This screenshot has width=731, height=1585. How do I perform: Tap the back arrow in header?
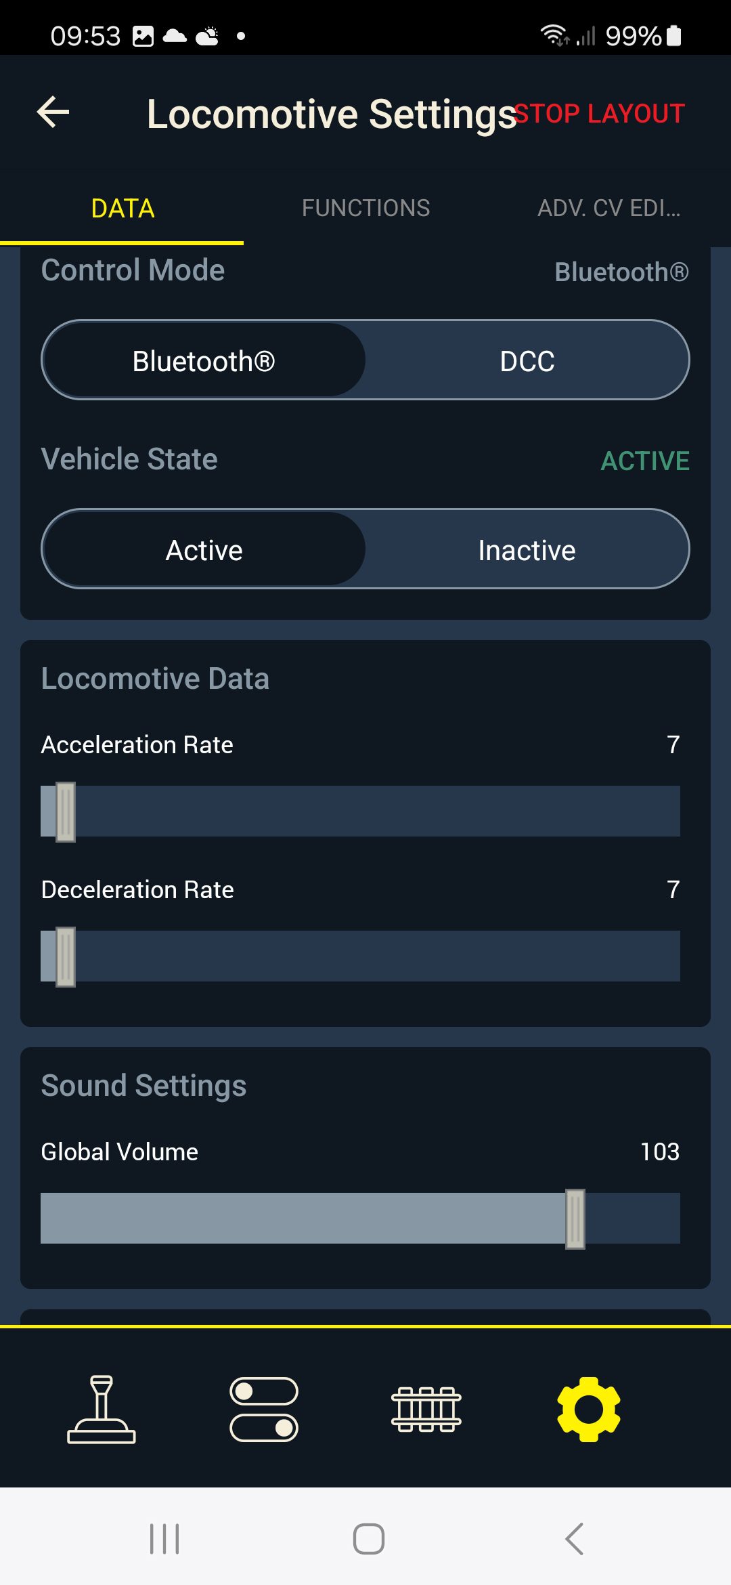53,112
